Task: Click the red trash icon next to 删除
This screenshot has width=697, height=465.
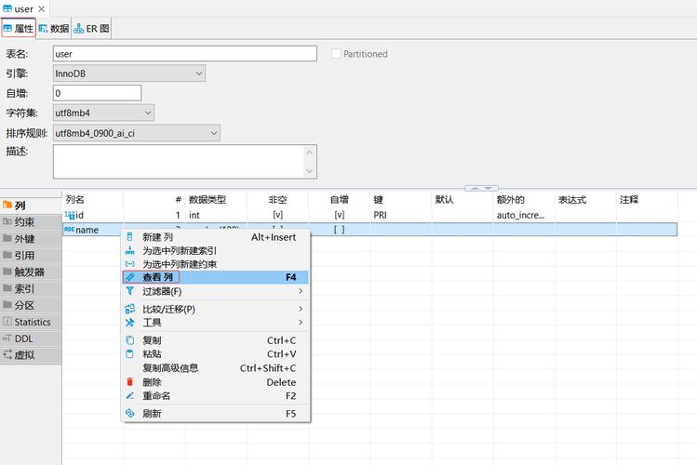Action: [129, 382]
